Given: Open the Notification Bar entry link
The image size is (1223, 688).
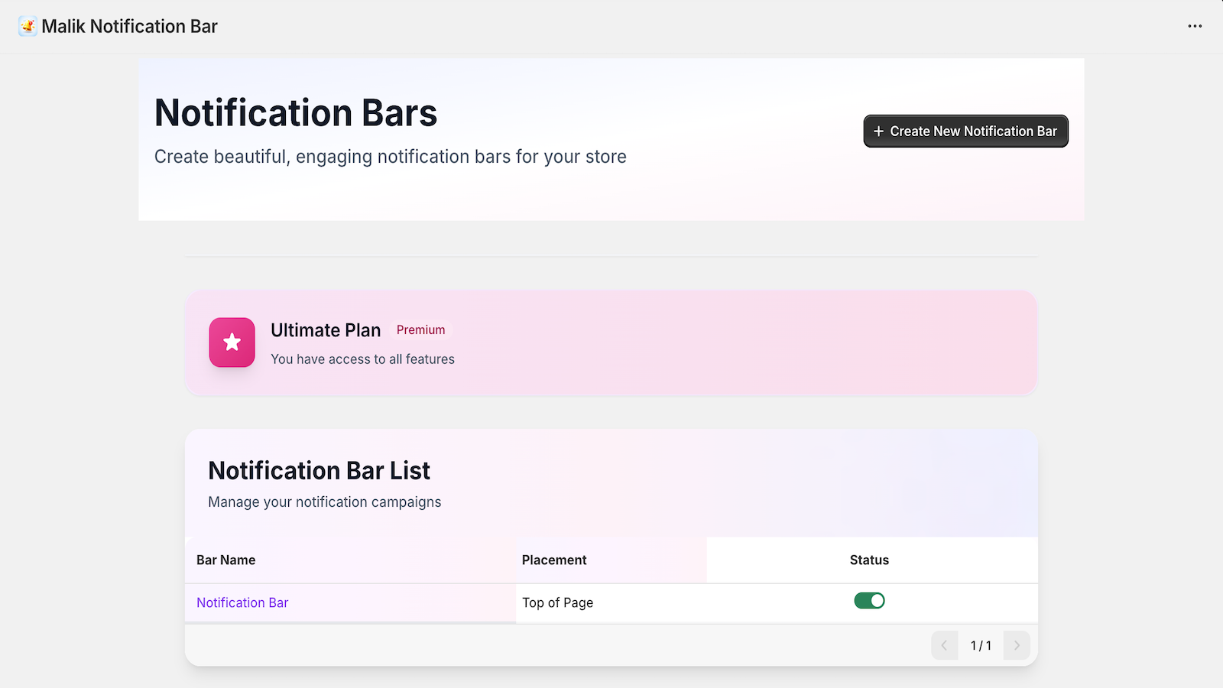Looking at the screenshot, I should pyautogui.click(x=242, y=602).
